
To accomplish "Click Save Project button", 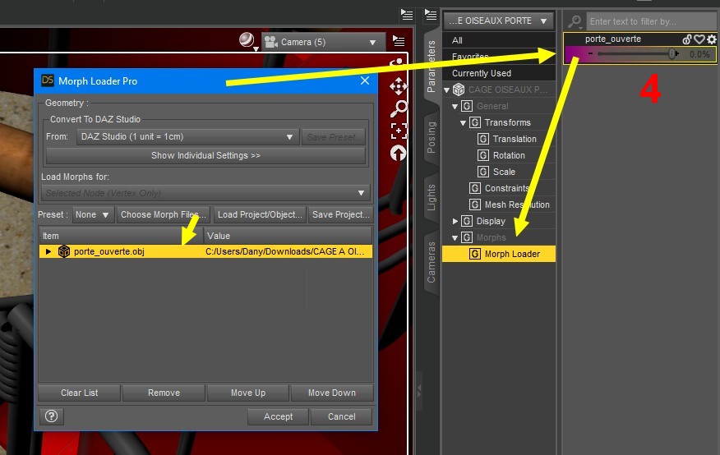I will (340, 214).
